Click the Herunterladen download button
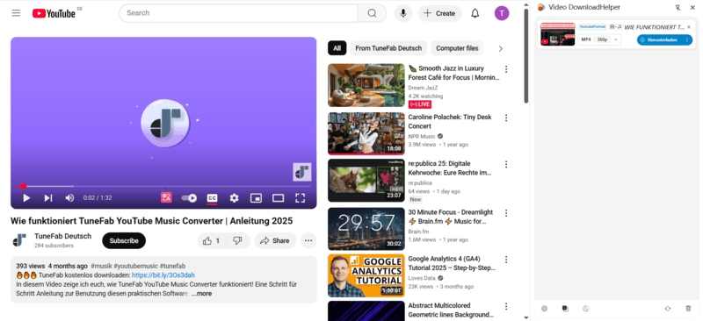This screenshot has height=321, width=703. pyautogui.click(x=661, y=39)
